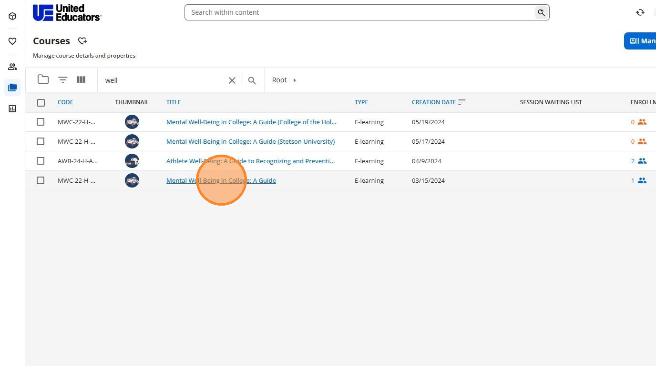This screenshot has width=656, height=366.
Task: Clear the 'well' search text with the X
Action: [x=232, y=80]
